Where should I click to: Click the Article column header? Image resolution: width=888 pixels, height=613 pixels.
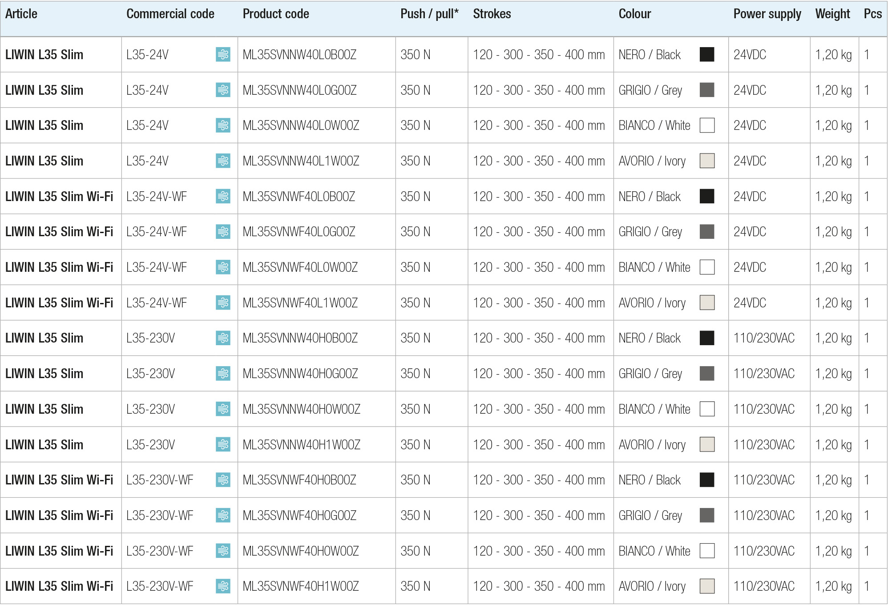(x=21, y=14)
